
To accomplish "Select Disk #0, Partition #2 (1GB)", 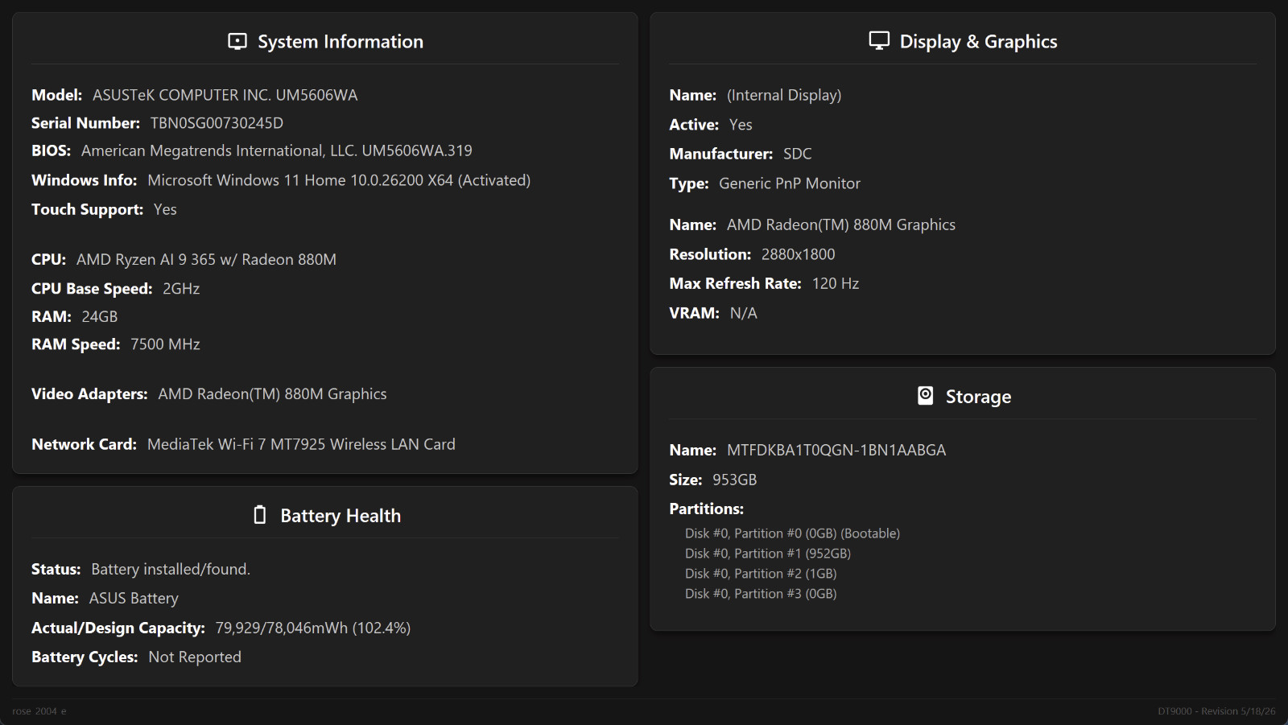I will click(761, 574).
